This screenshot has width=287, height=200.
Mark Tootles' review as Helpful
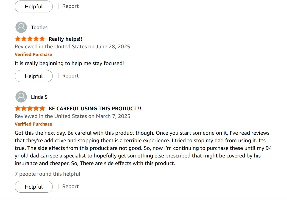pos(34,76)
